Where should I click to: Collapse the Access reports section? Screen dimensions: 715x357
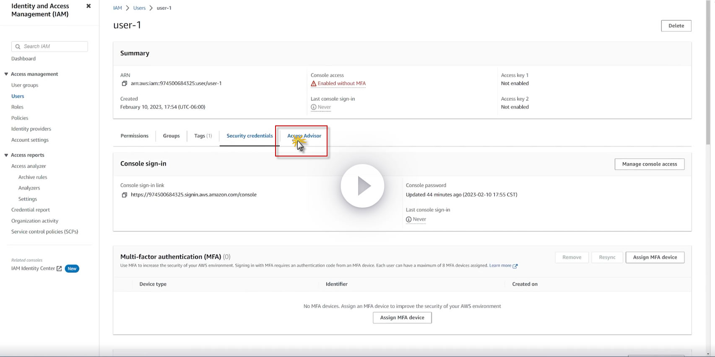[6, 155]
